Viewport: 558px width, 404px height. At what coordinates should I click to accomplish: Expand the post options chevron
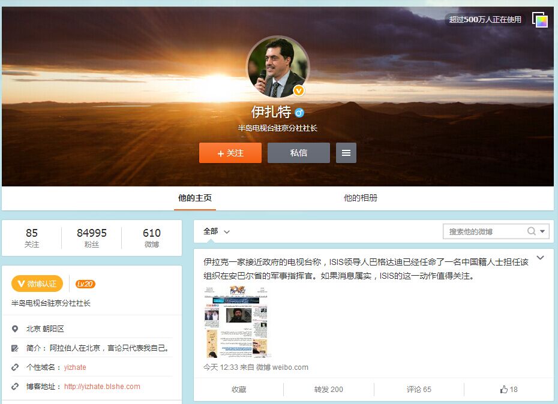coord(540,258)
